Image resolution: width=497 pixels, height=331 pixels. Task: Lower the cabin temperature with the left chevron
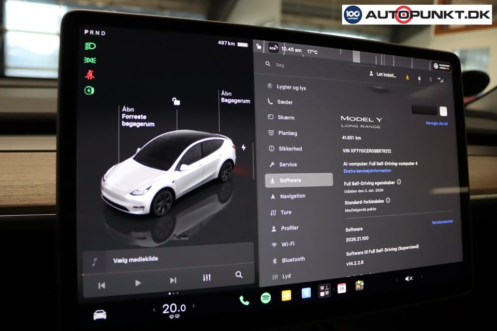point(154,310)
